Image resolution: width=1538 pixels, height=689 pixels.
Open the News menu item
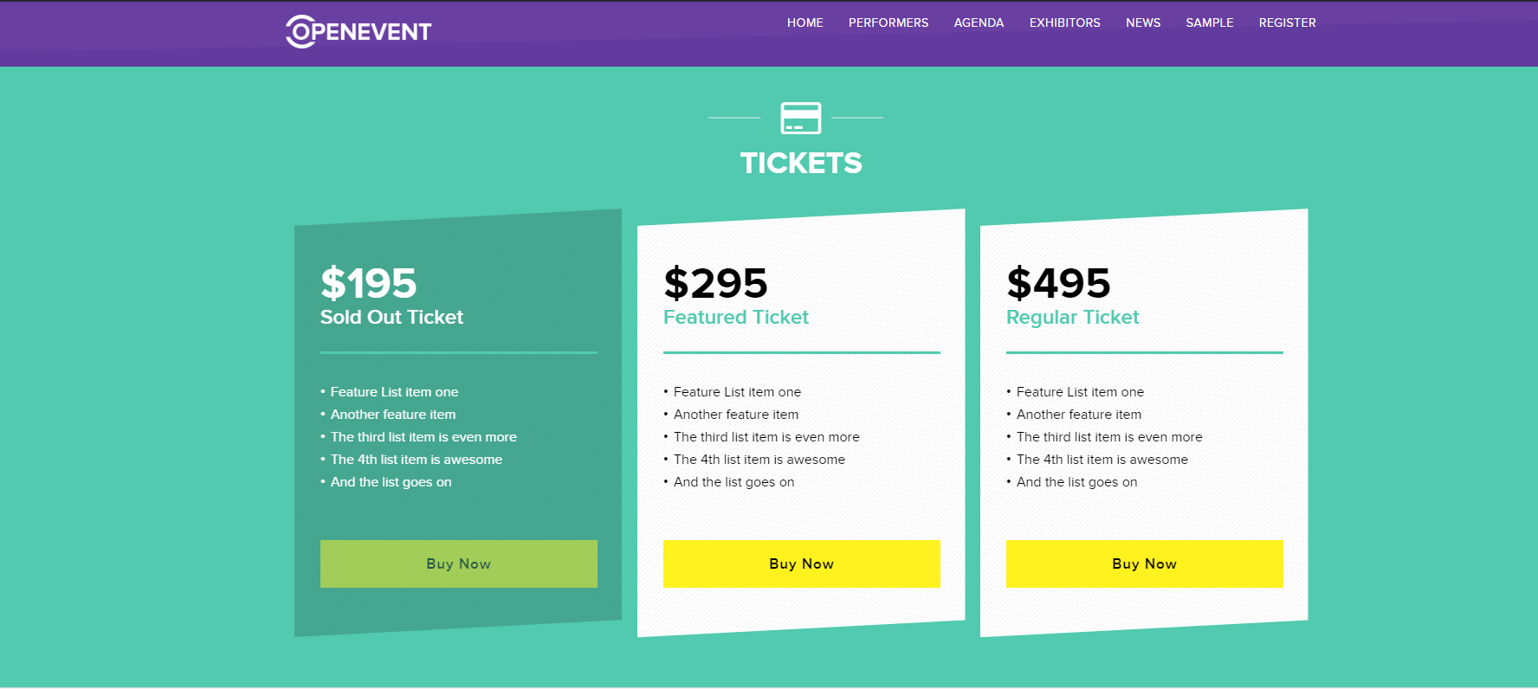coord(1143,23)
